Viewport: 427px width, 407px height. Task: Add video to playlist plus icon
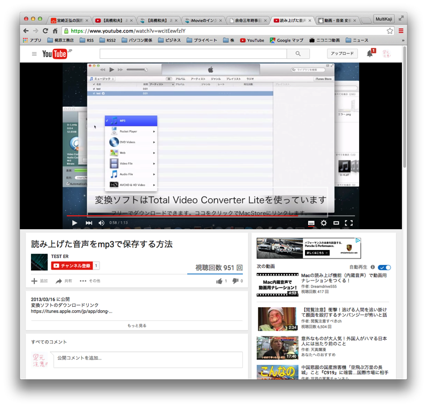[x=34, y=281]
